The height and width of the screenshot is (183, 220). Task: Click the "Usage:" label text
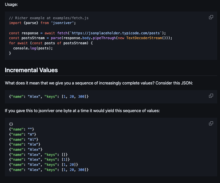pyautogui.click(x=12, y=4)
